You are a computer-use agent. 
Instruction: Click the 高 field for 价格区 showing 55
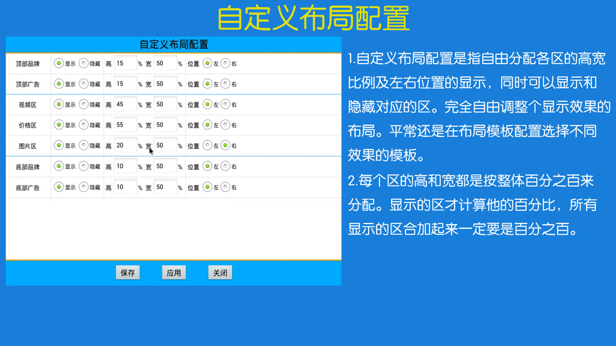click(x=125, y=125)
